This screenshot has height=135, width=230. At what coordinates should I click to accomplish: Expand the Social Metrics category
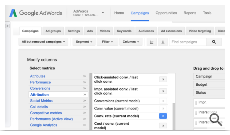pyautogui.click(x=58, y=101)
